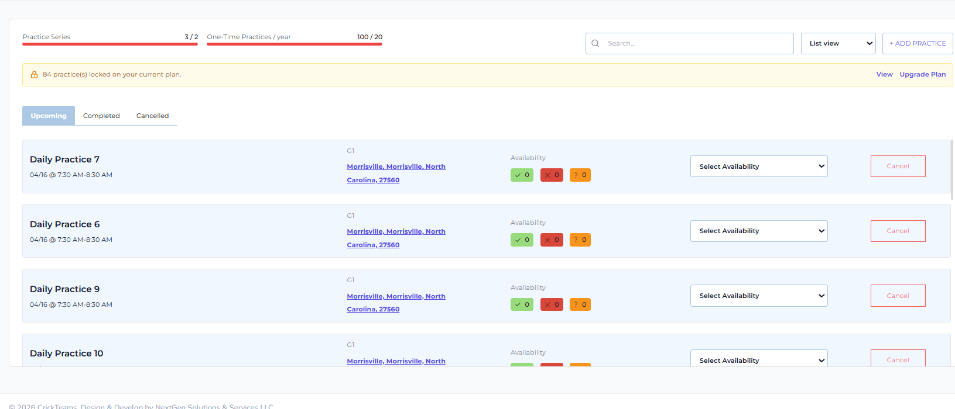Switch to the Upcoming tab
This screenshot has height=409, width=955.
click(49, 116)
